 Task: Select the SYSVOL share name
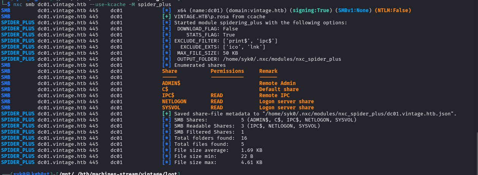171,107
